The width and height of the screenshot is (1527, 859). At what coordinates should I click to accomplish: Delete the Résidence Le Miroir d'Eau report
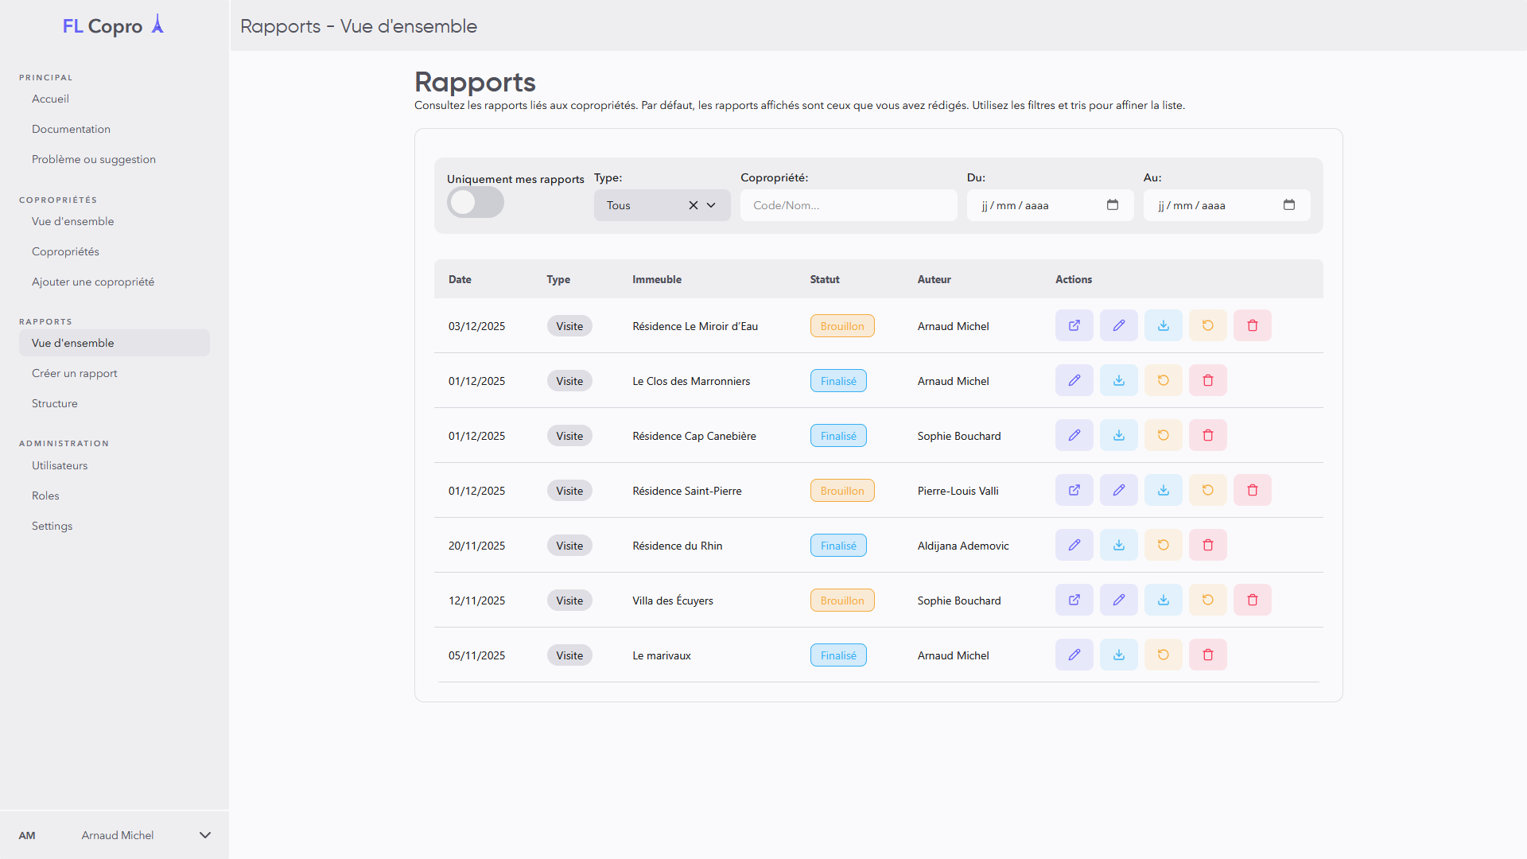[1252, 325]
